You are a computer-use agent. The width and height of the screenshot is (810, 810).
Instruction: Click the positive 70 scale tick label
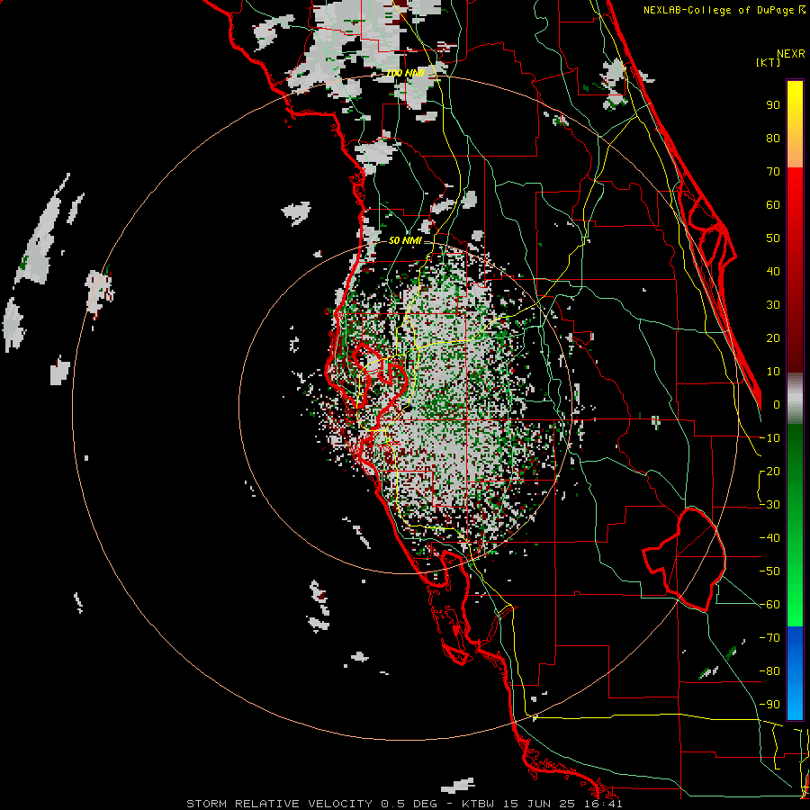(773, 172)
